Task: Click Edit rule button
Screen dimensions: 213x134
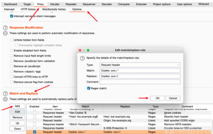Action: (x=18, y=112)
